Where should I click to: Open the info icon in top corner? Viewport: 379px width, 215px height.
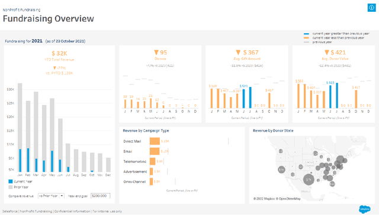pyautogui.click(x=371, y=8)
